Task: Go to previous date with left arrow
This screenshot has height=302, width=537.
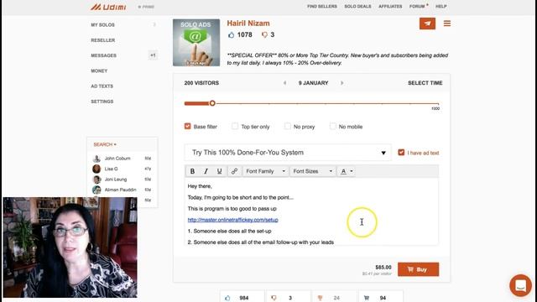Action: tap(285, 83)
